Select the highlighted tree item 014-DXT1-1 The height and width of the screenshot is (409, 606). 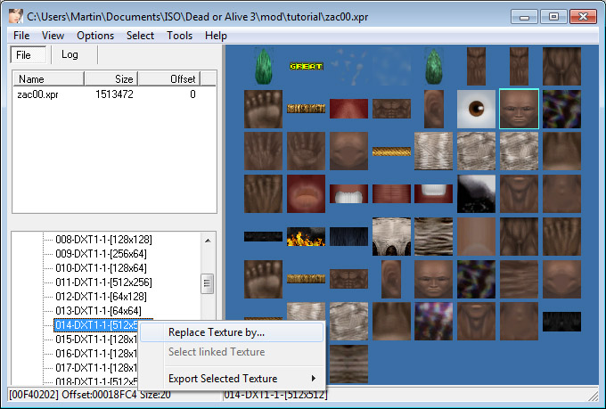coord(96,325)
